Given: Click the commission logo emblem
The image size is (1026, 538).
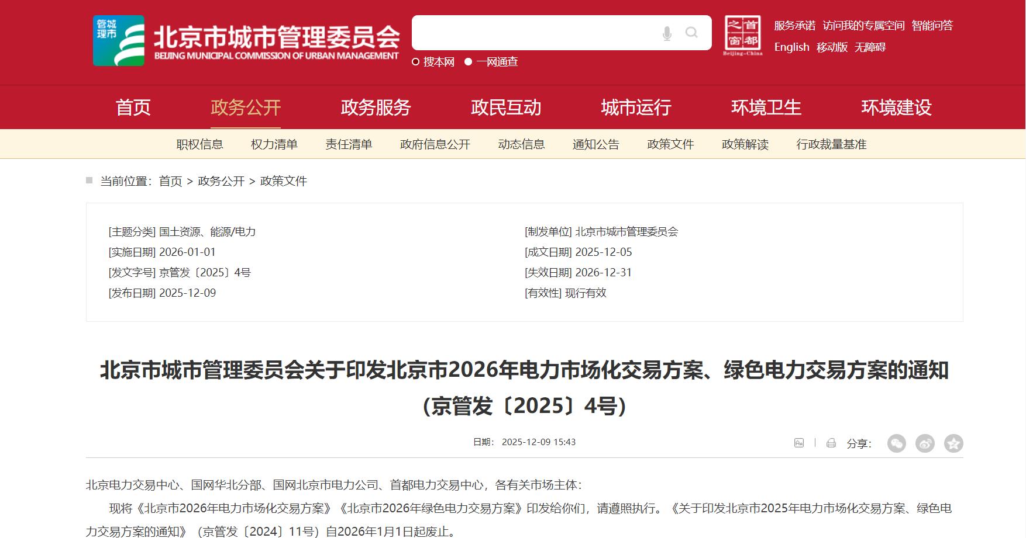Looking at the screenshot, I should [119, 40].
